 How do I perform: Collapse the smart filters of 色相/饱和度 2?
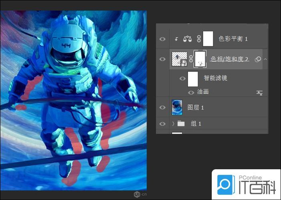pyautogui.click(x=265, y=59)
